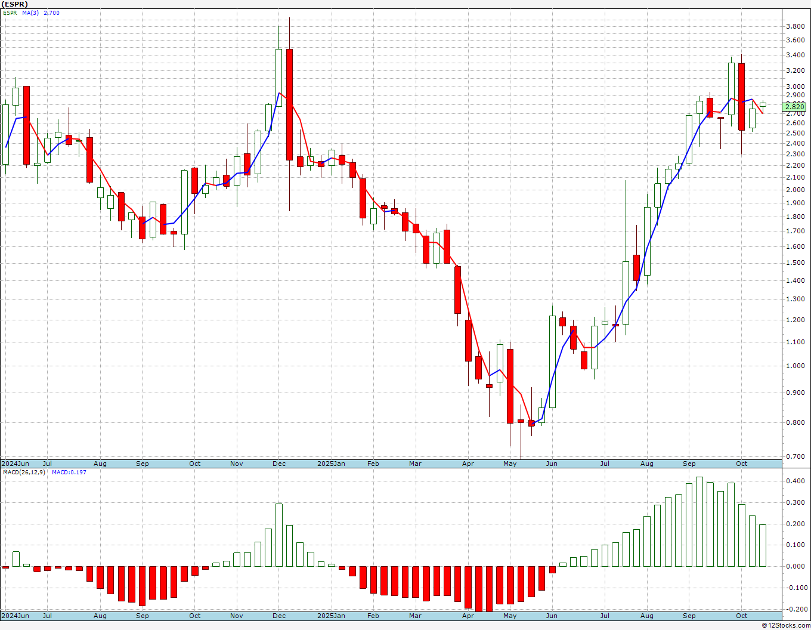The image size is (811, 630).
Task: Click the 3.800 price axis label
Action: (795, 26)
